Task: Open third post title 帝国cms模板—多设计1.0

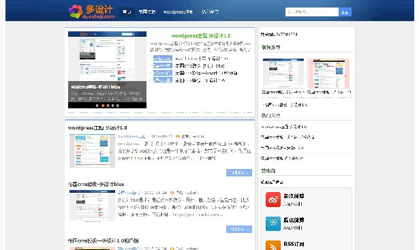Action: point(104,240)
